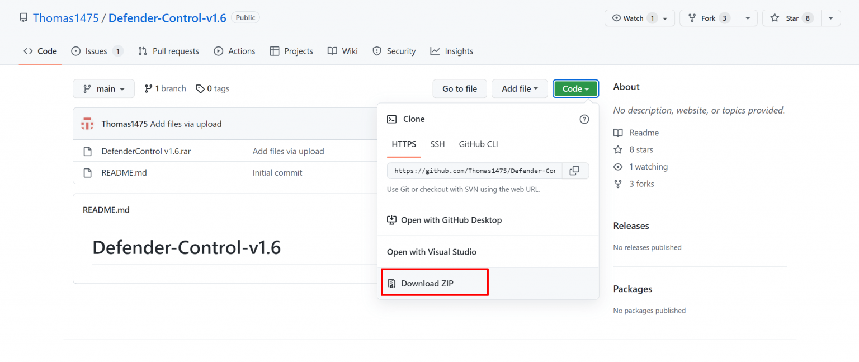The width and height of the screenshot is (859, 362).
Task: Open the main branch selector dropdown
Action: click(103, 88)
